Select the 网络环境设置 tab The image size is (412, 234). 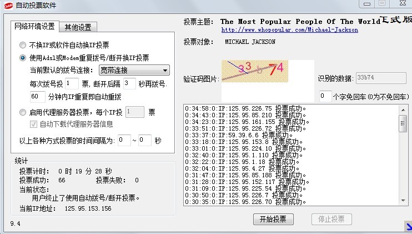[35, 26]
